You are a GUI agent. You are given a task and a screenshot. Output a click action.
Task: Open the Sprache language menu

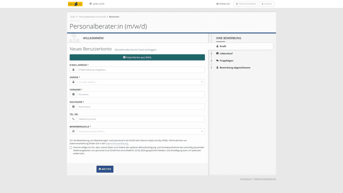click(223, 4)
